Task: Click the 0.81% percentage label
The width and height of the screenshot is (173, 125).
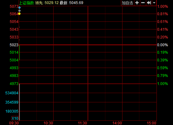Action: [x=162, y=14]
